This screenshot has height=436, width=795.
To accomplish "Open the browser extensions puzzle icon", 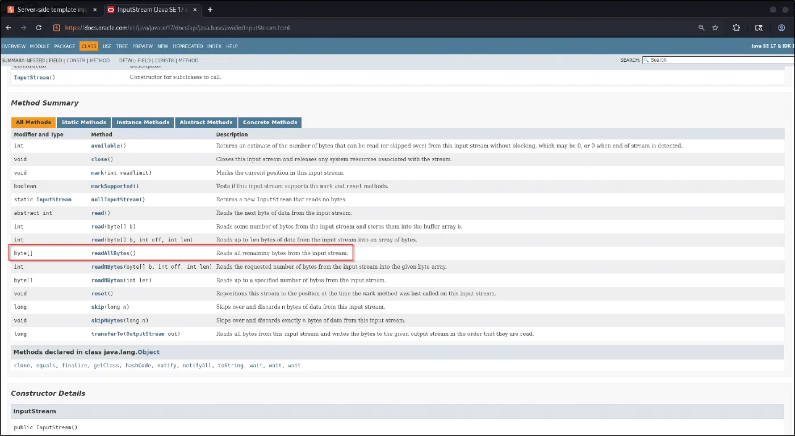I will (x=737, y=27).
